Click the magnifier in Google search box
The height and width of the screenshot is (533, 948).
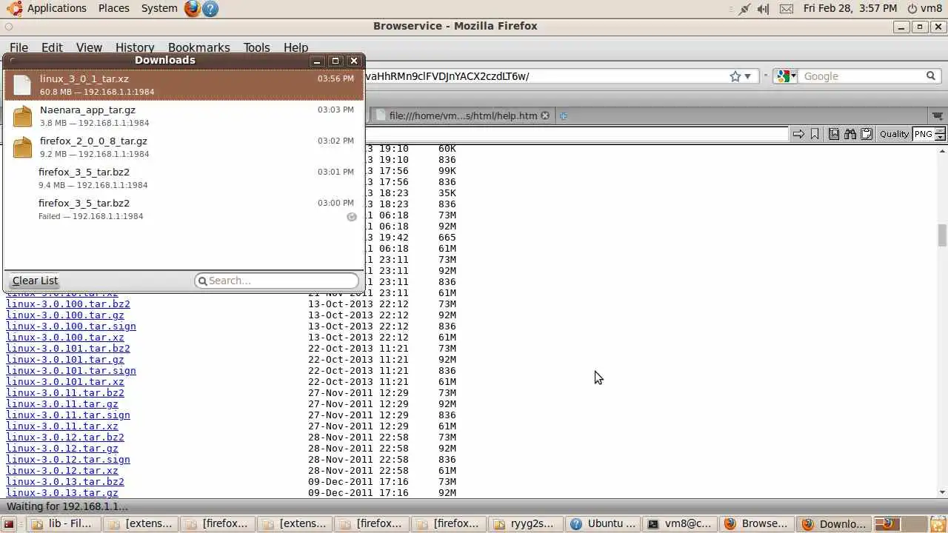[x=931, y=76]
